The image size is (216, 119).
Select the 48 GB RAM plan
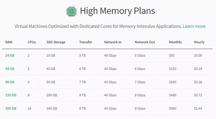(10, 69)
